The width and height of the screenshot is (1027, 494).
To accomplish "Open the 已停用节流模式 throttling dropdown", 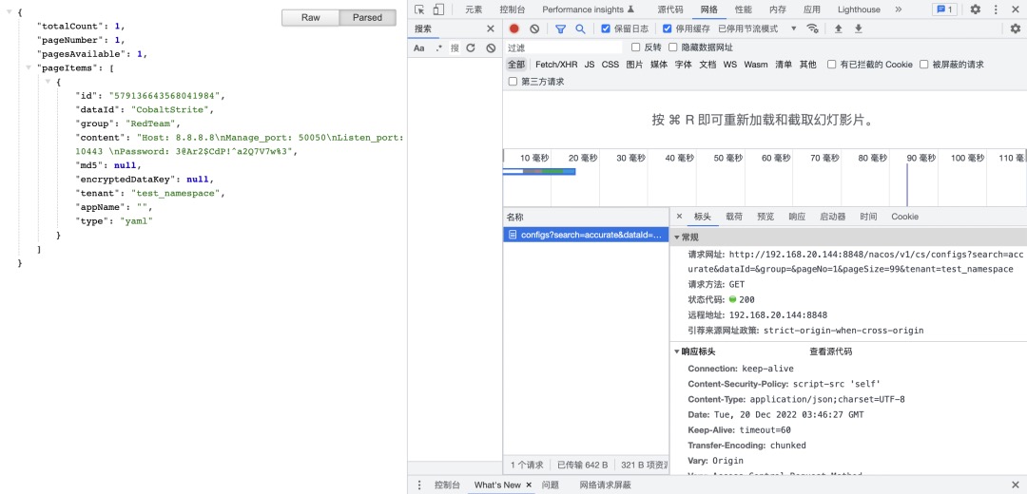I will (758, 28).
